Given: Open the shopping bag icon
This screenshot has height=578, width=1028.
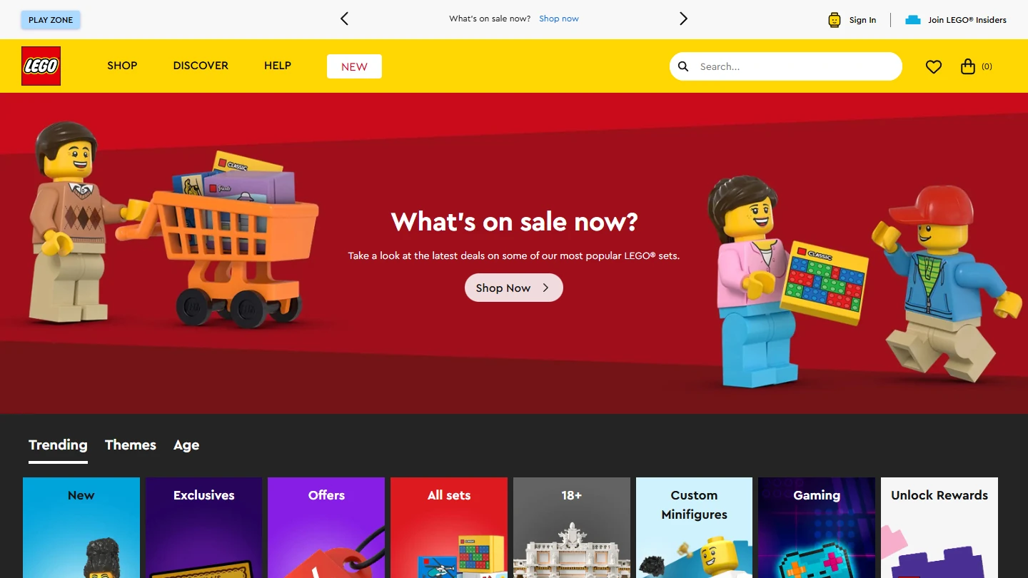Looking at the screenshot, I should tap(968, 66).
